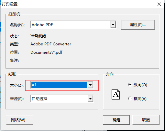Screen dimensions: 165x131
Task: Open the printer name dropdown arrow
Action: pos(113,25)
